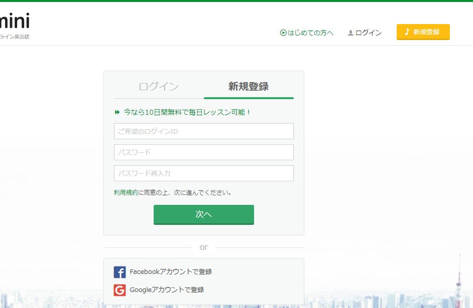The height and width of the screenshot is (308, 473).
Task: Switch to the ログイン tab
Action: click(x=159, y=87)
